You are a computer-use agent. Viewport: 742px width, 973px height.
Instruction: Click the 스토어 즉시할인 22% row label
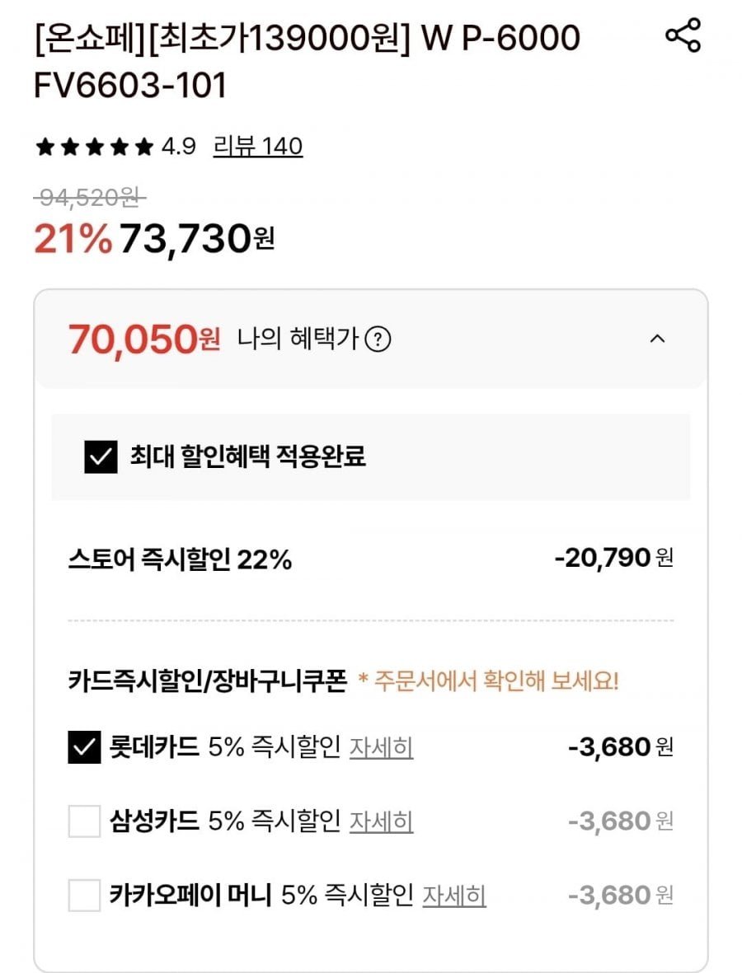pos(180,560)
